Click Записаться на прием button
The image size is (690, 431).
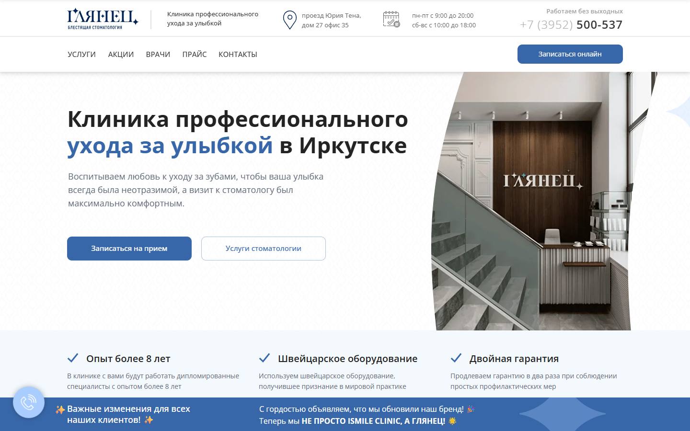pyautogui.click(x=129, y=249)
